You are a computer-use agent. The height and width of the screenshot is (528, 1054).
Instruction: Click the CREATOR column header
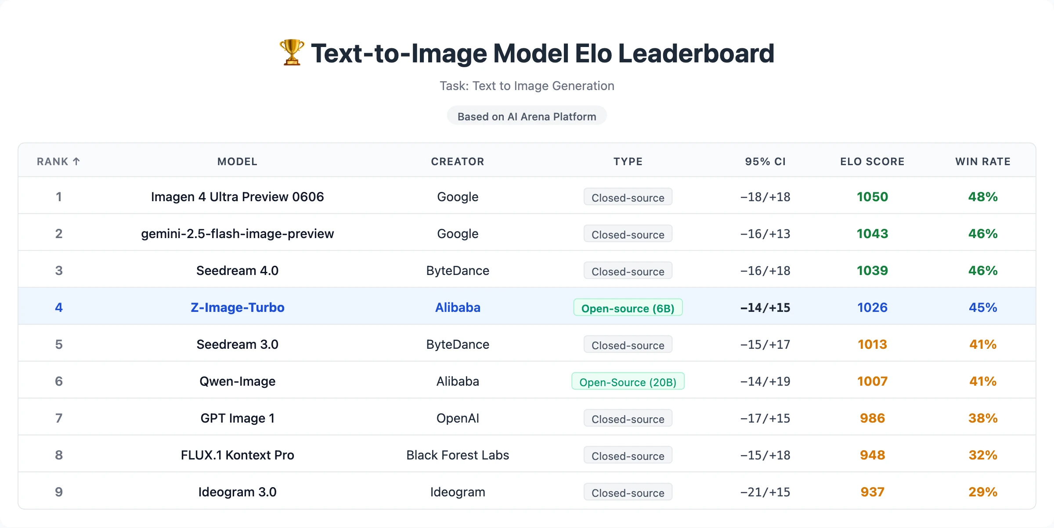(x=458, y=161)
